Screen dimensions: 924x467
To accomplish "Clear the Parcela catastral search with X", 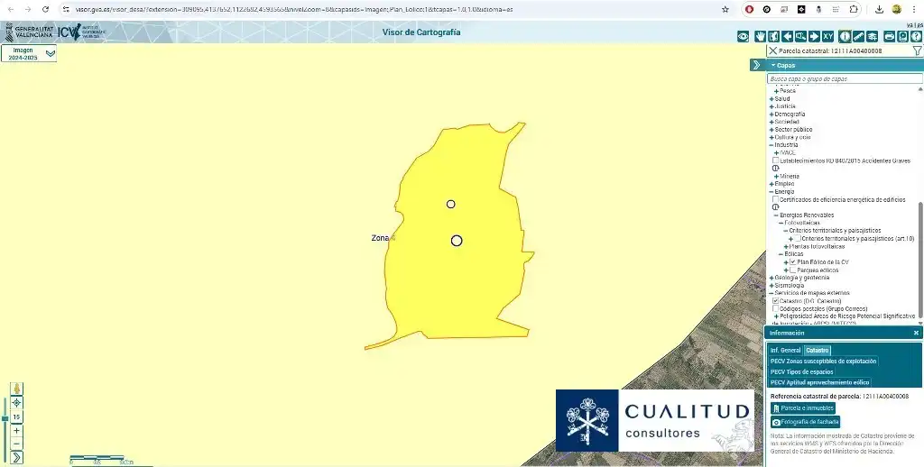I will [772, 51].
